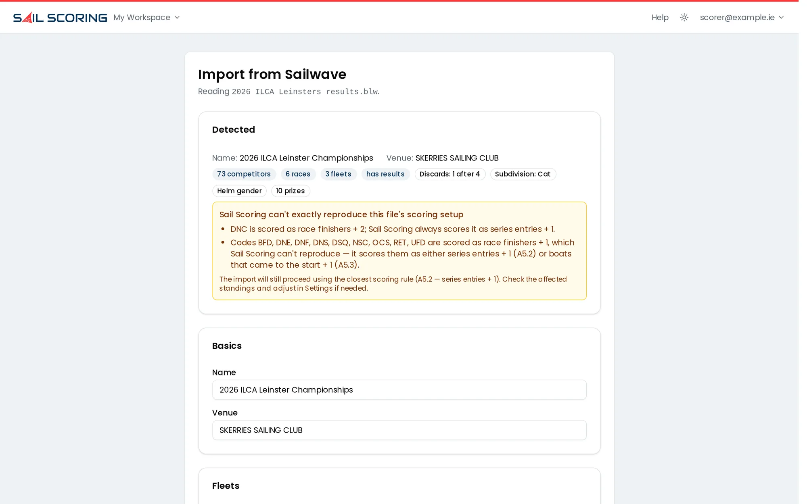Expand the My Workspace chevron arrow
The height and width of the screenshot is (504, 807).
click(x=177, y=17)
